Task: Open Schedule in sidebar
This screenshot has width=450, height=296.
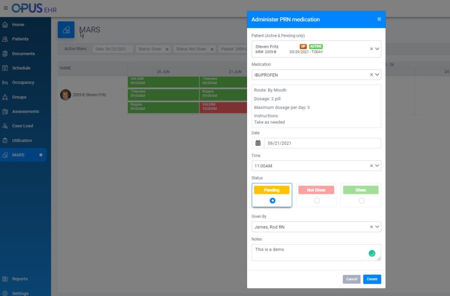Action: (x=21, y=68)
